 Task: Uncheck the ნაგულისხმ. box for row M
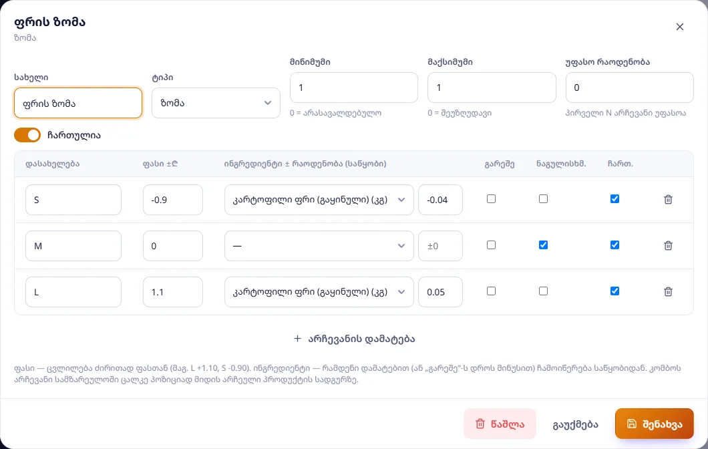click(x=543, y=245)
